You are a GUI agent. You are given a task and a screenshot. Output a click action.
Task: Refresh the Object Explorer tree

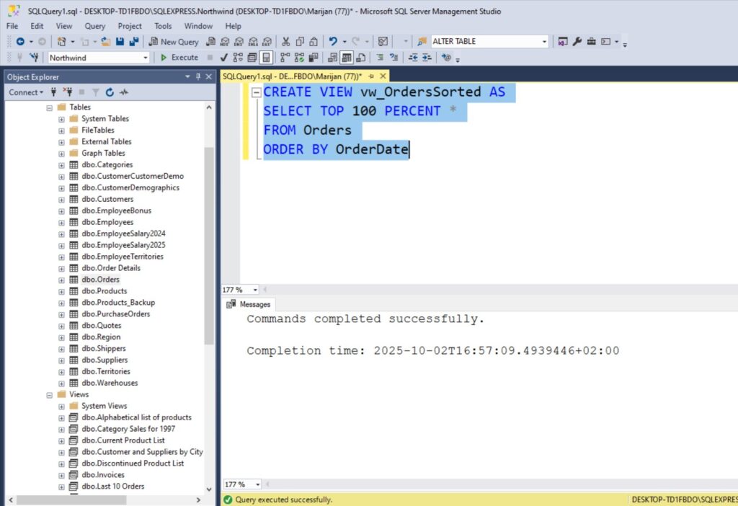click(x=110, y=92)
